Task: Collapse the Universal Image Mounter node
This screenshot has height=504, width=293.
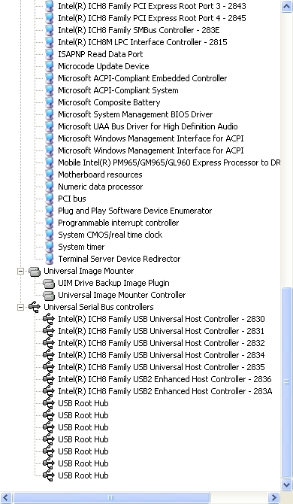Action: click(20, 272)
